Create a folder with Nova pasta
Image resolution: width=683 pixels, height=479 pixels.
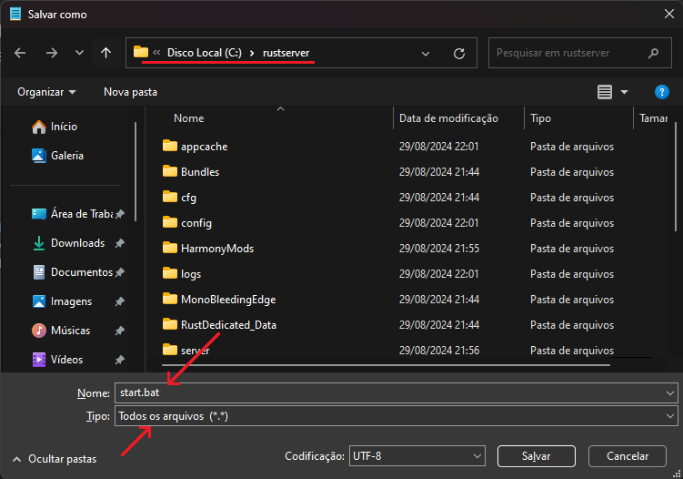tap(130, 92)
